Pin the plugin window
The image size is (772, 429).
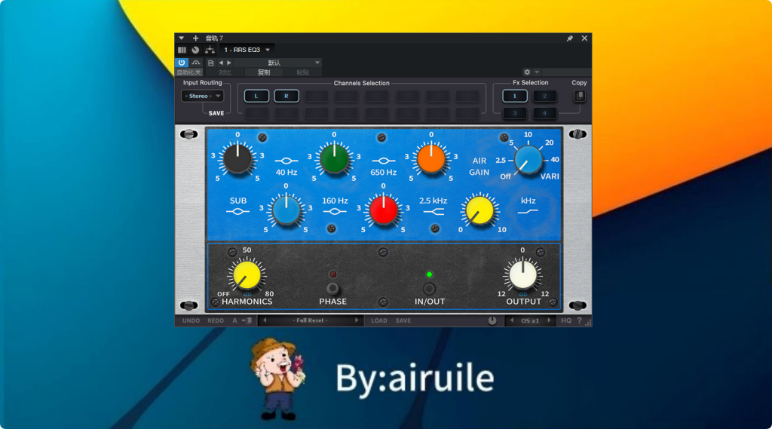coord(570,38)
